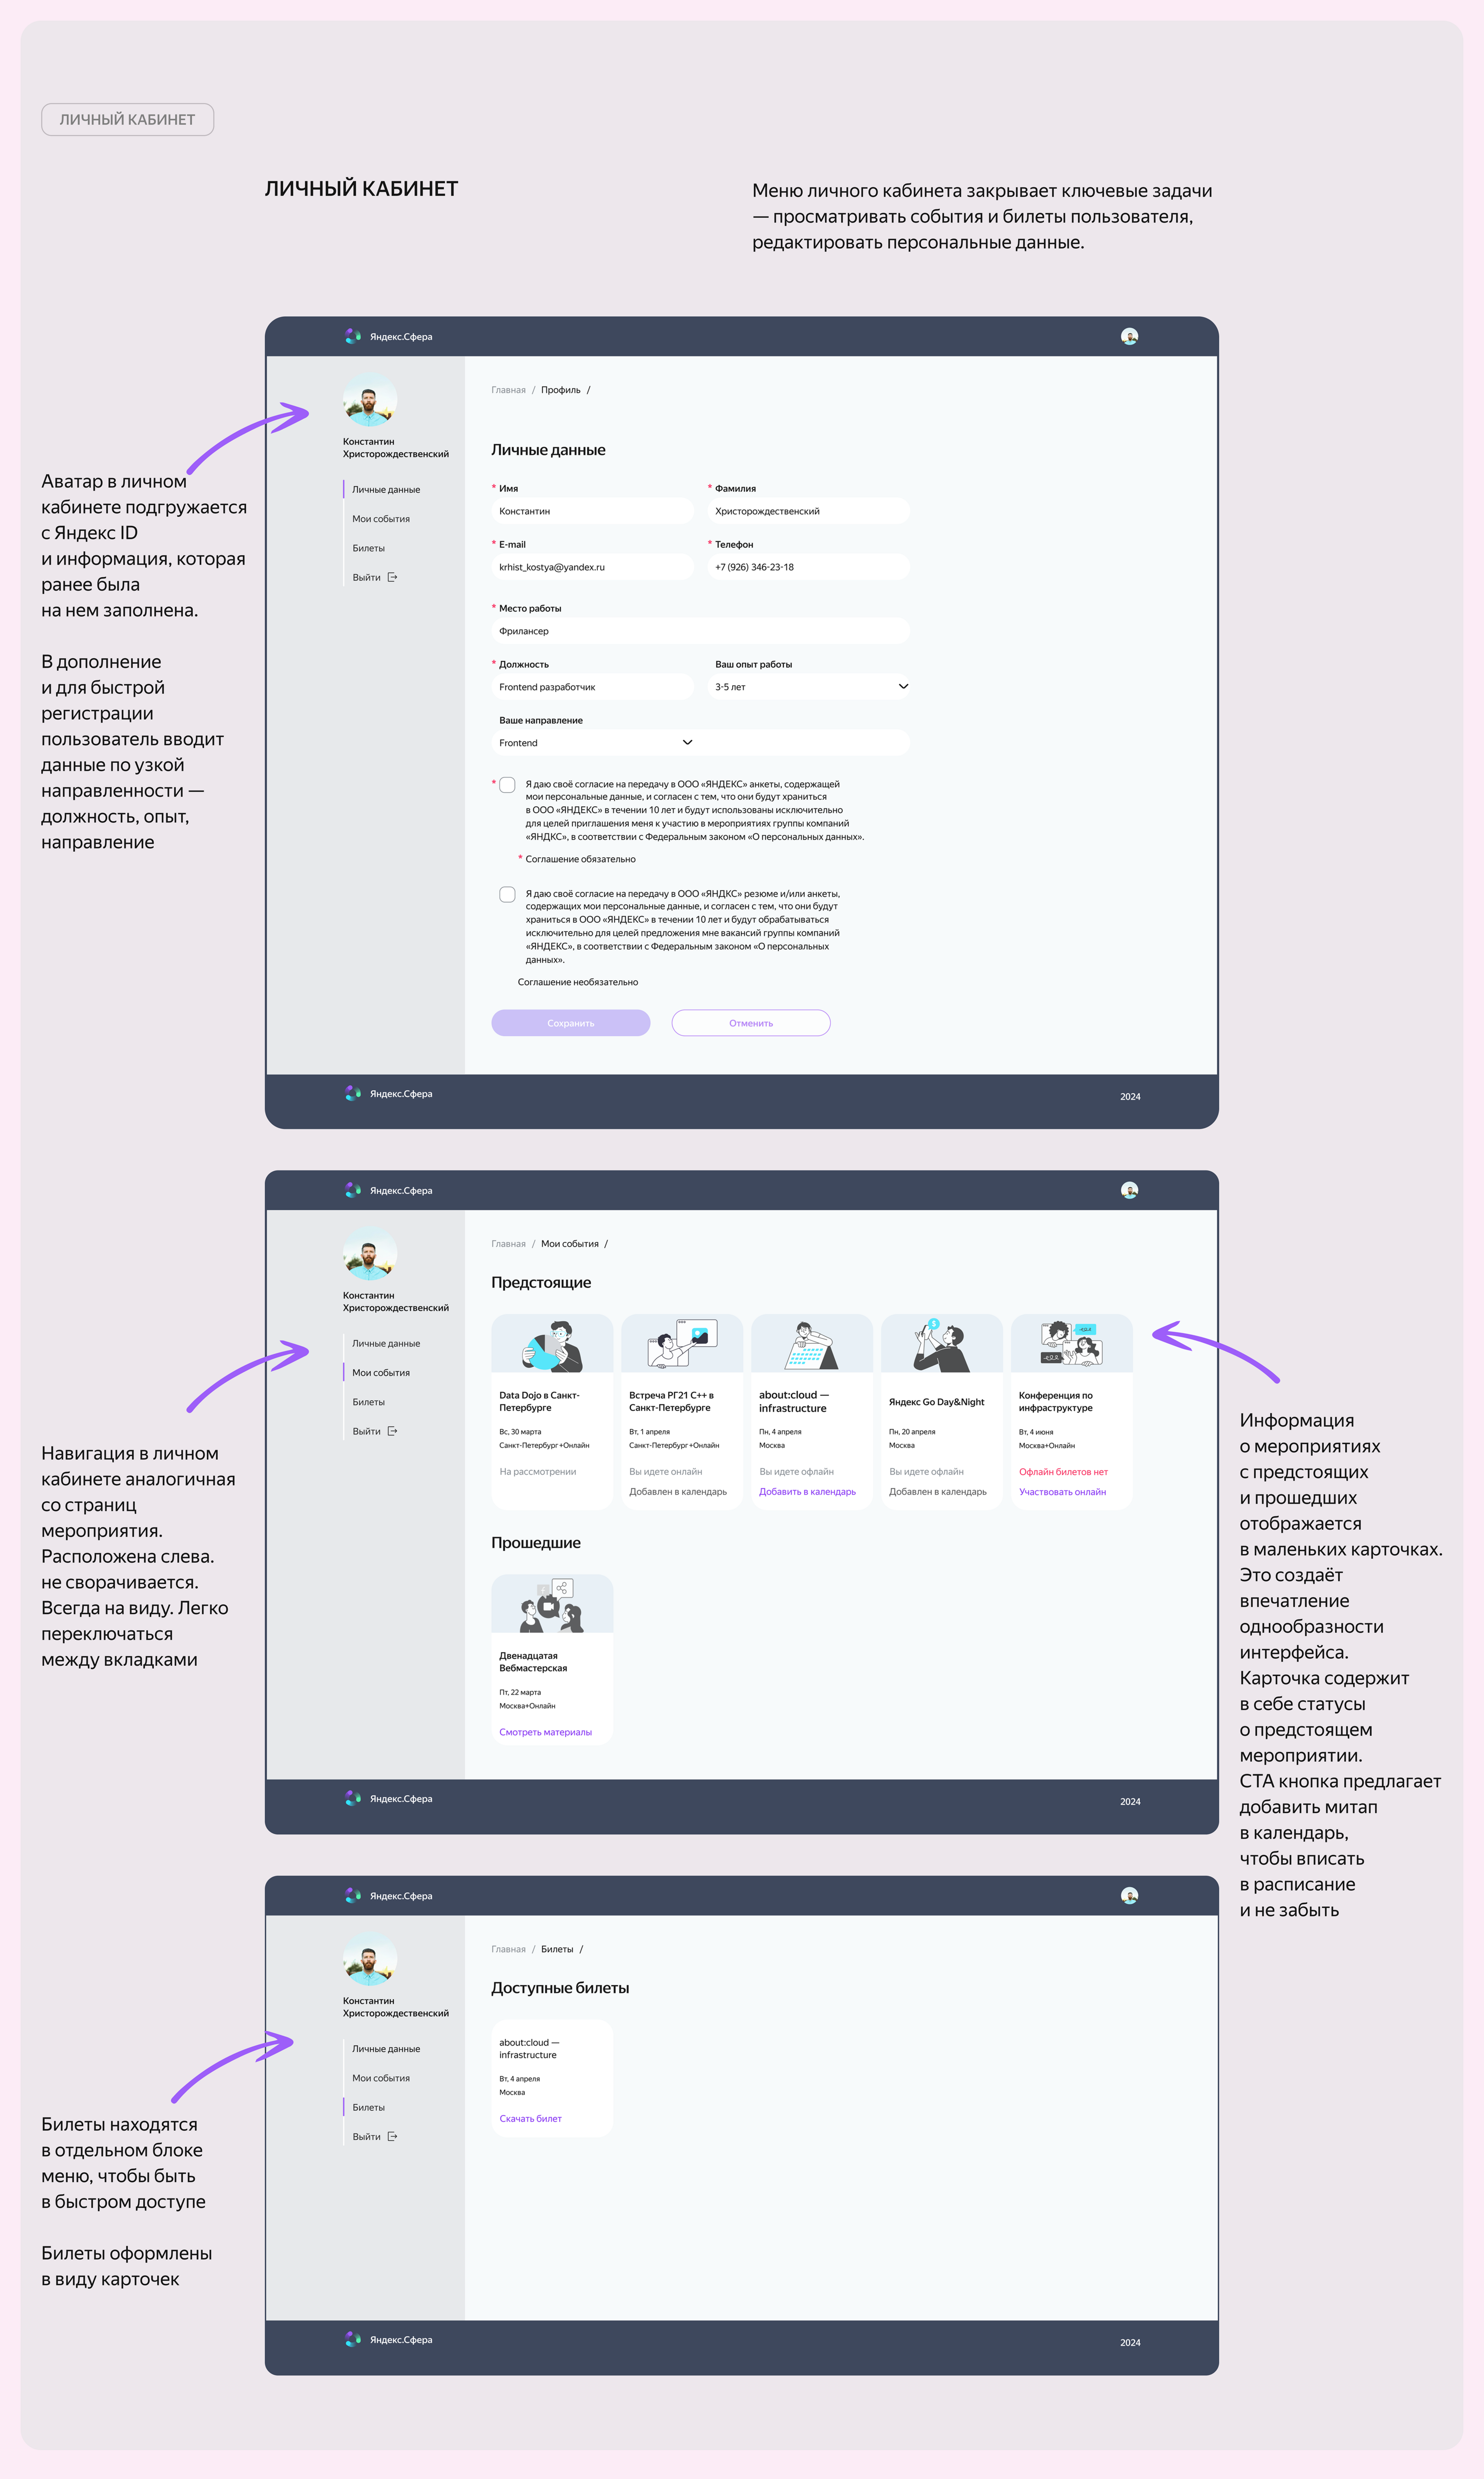Screen dimensions: 1484x2479
Task: Check the optional resume consent checkbox
Action: coord(508,894)
